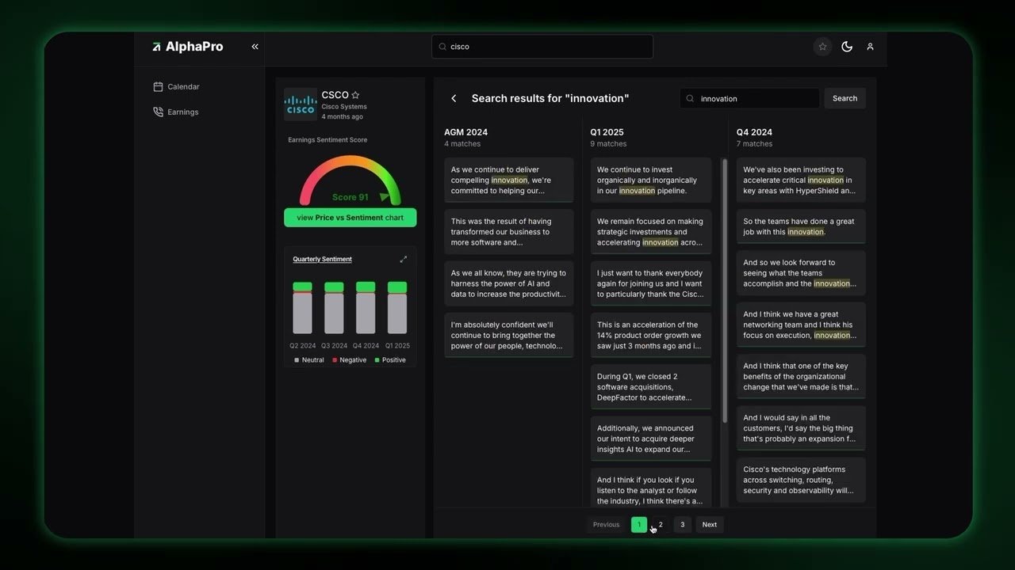Screen dimensions: 1015x570
Task: Open result 'And I think we have a great networking'
Action: click(x=801, y=325)
